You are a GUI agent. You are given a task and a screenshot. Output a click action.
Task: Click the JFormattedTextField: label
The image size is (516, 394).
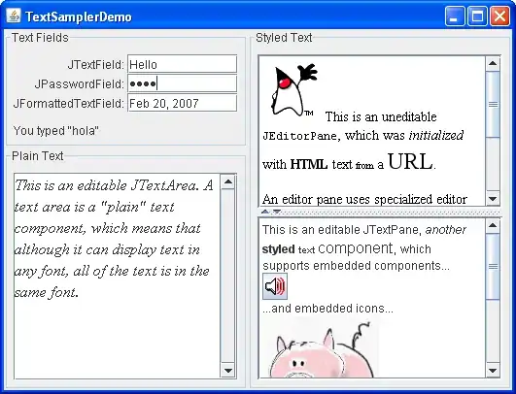[69, 104]
